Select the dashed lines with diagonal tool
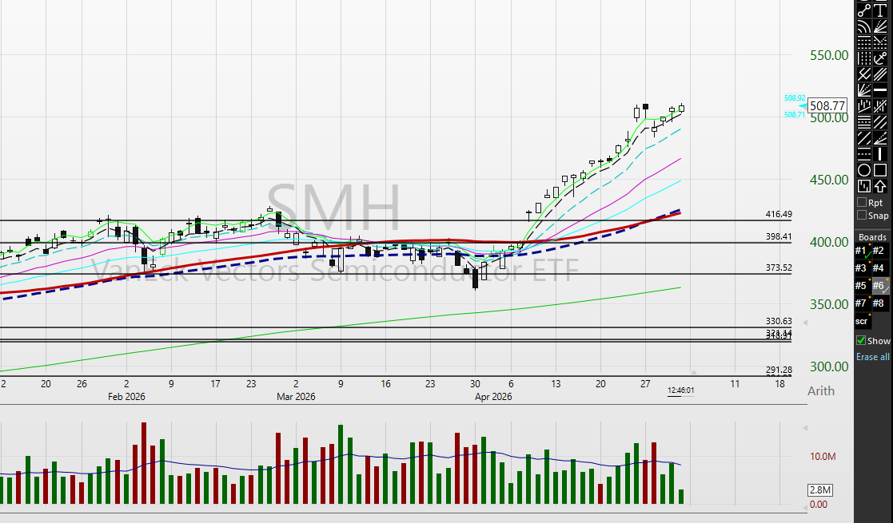 [x=880, y=42]
